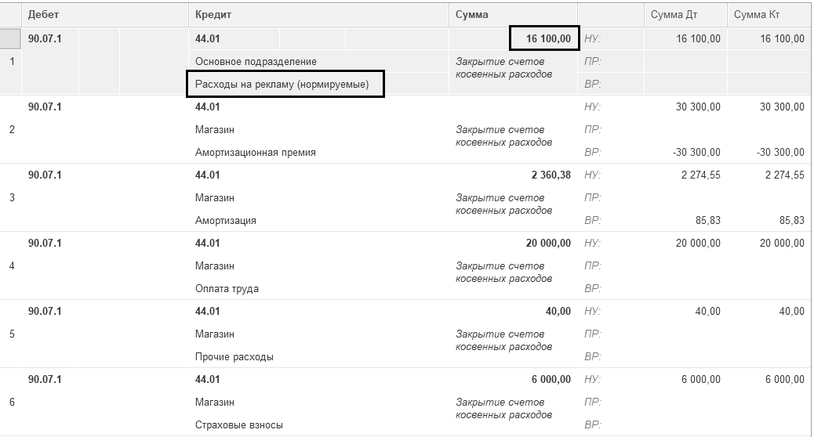
Task: Select the Амортизационная премия cell
Action: pyautogui.click(x=256, y=153)
